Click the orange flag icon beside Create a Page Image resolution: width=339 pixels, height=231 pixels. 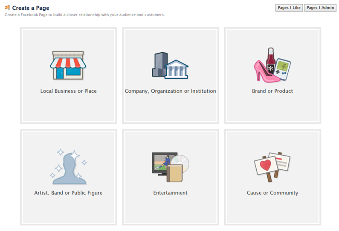[x=7, y=8]
